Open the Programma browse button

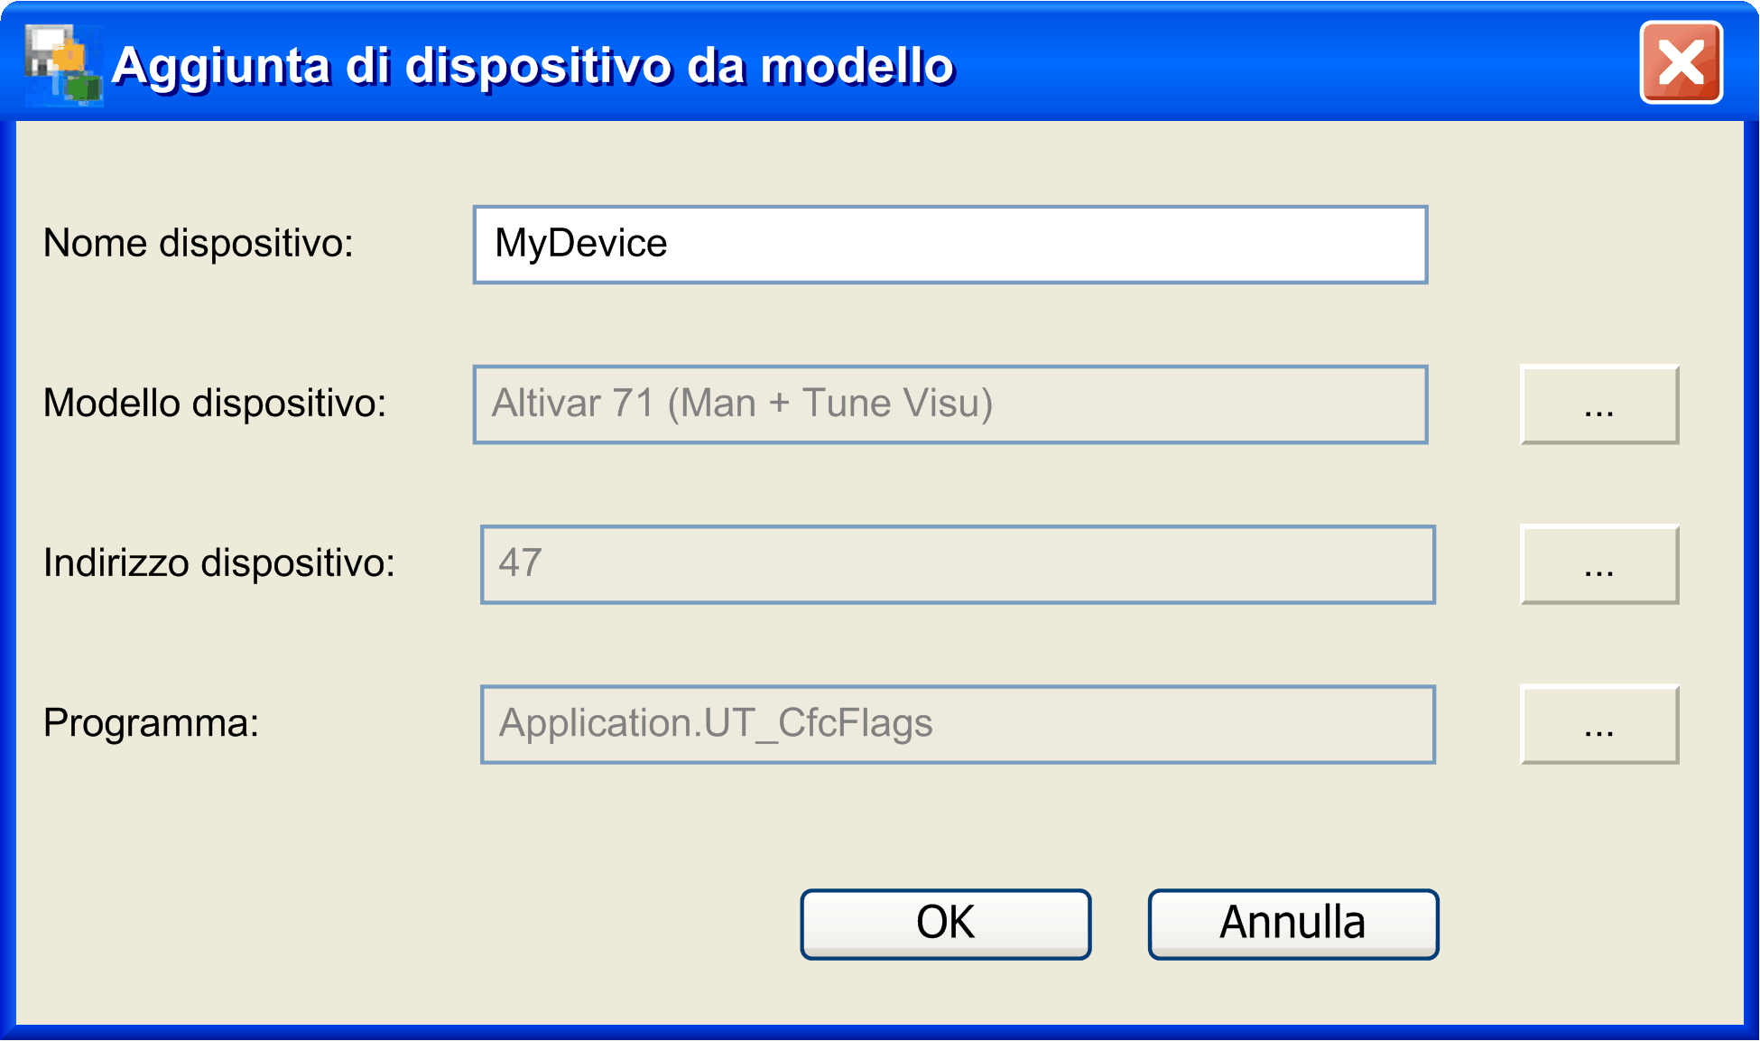coord(1598,724)
